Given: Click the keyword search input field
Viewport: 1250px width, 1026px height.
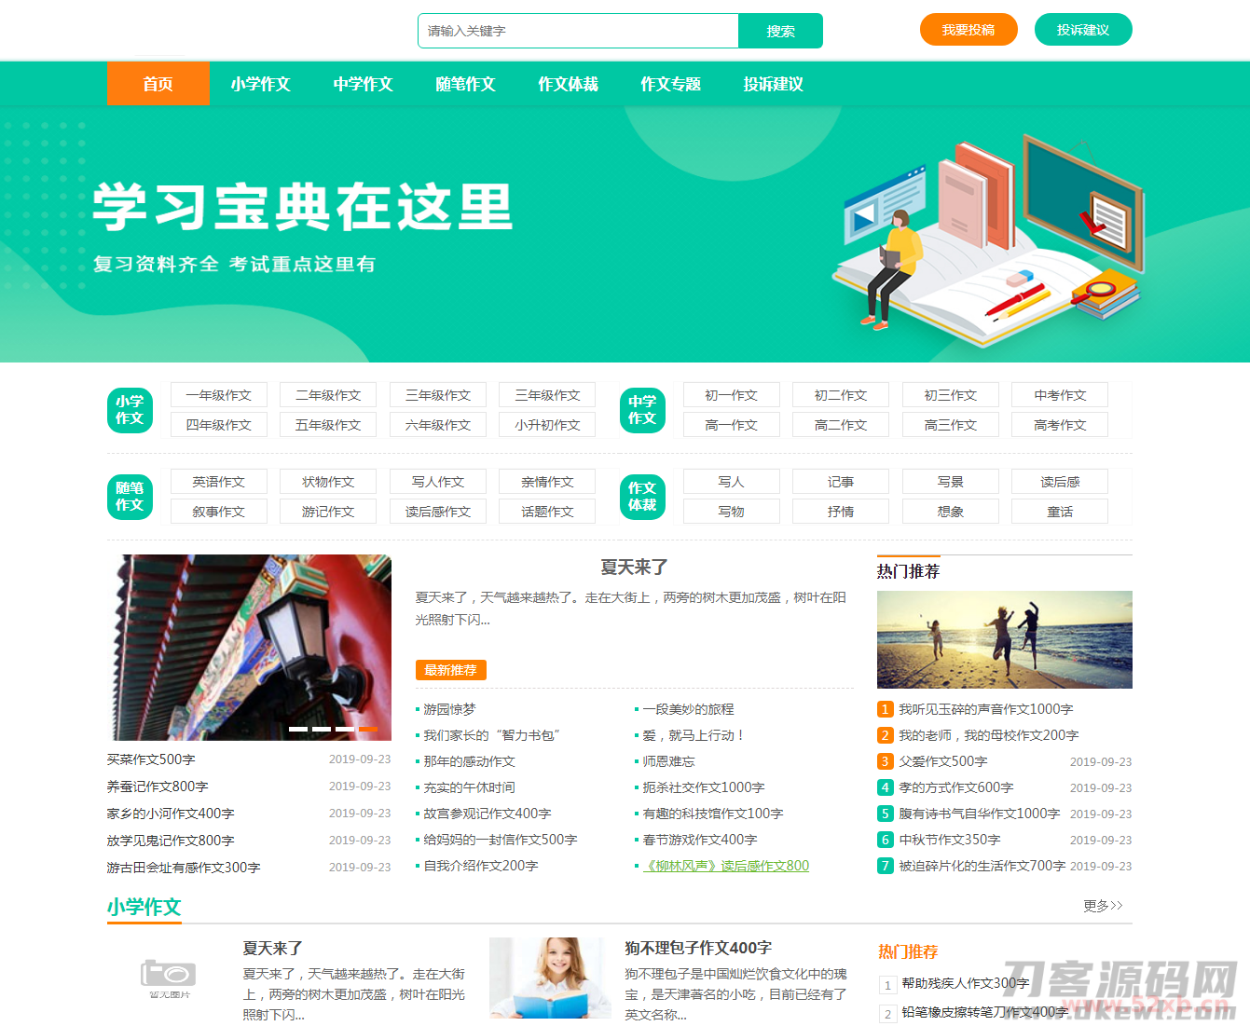Looking at the screenshot, I should 578,31.
